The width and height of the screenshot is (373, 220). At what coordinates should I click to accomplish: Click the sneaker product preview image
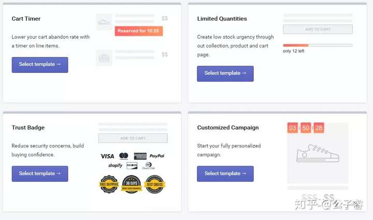[318, 153]
